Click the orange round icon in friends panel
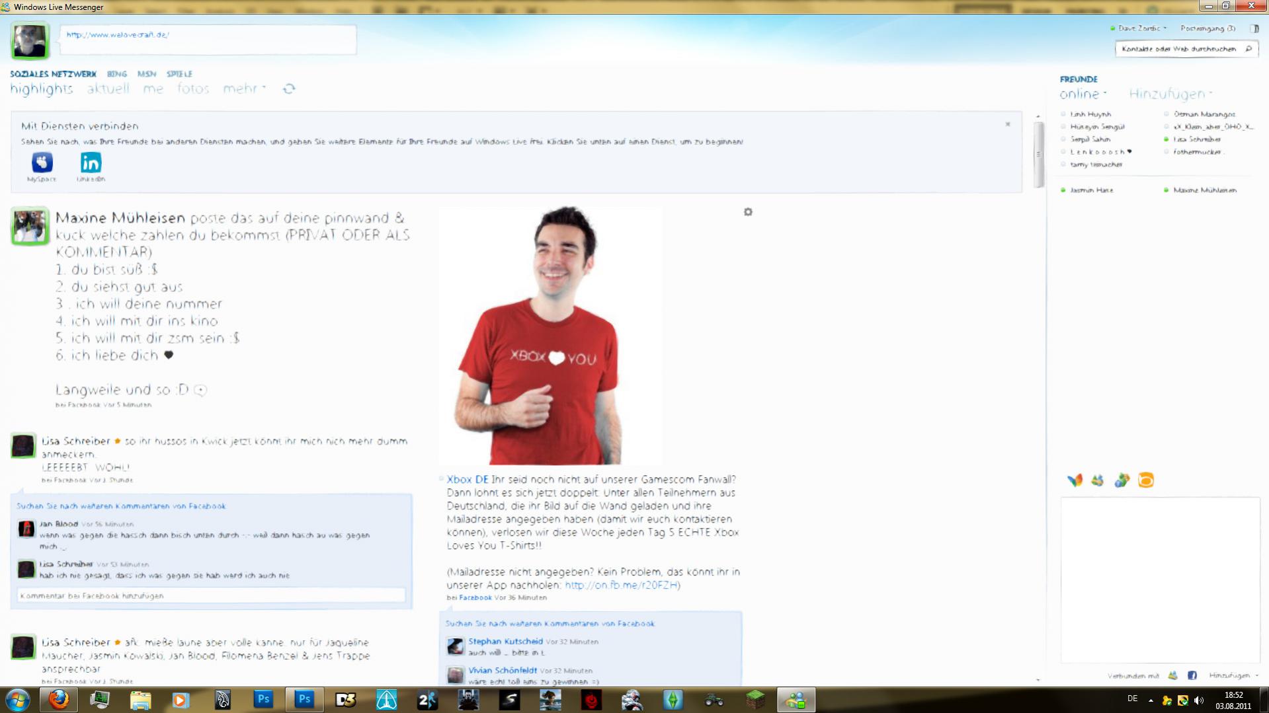This screenshot has height=713, width=1269. click(1146, 480)
